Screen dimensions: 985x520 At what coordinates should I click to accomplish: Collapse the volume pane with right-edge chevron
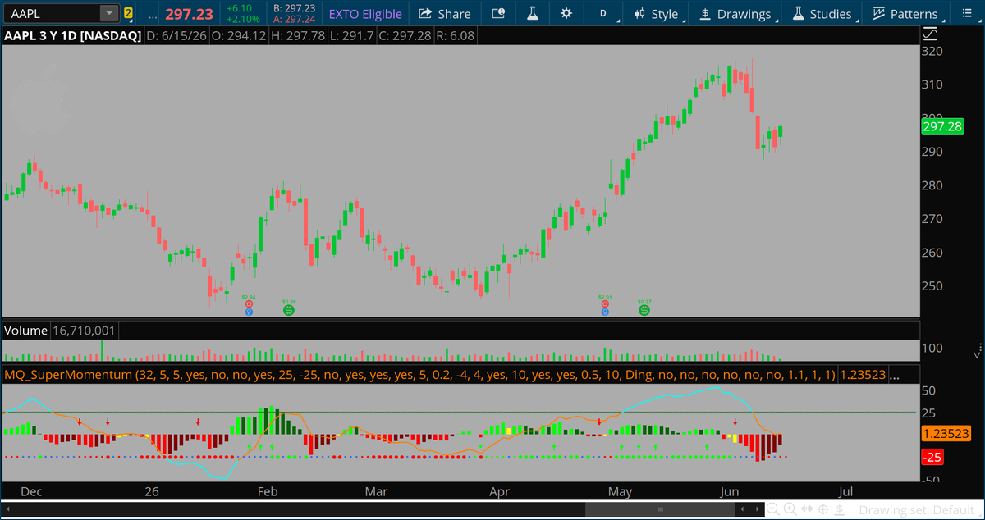977,354
